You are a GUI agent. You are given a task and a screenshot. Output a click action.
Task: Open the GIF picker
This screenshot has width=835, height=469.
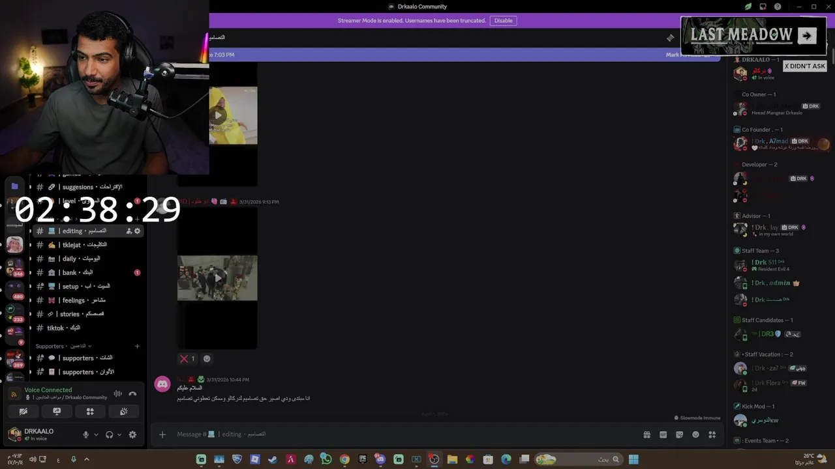(x=663, y=434)
